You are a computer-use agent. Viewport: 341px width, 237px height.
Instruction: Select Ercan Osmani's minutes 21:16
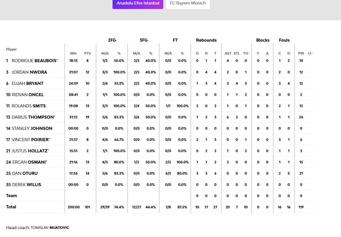click(73, 162)
